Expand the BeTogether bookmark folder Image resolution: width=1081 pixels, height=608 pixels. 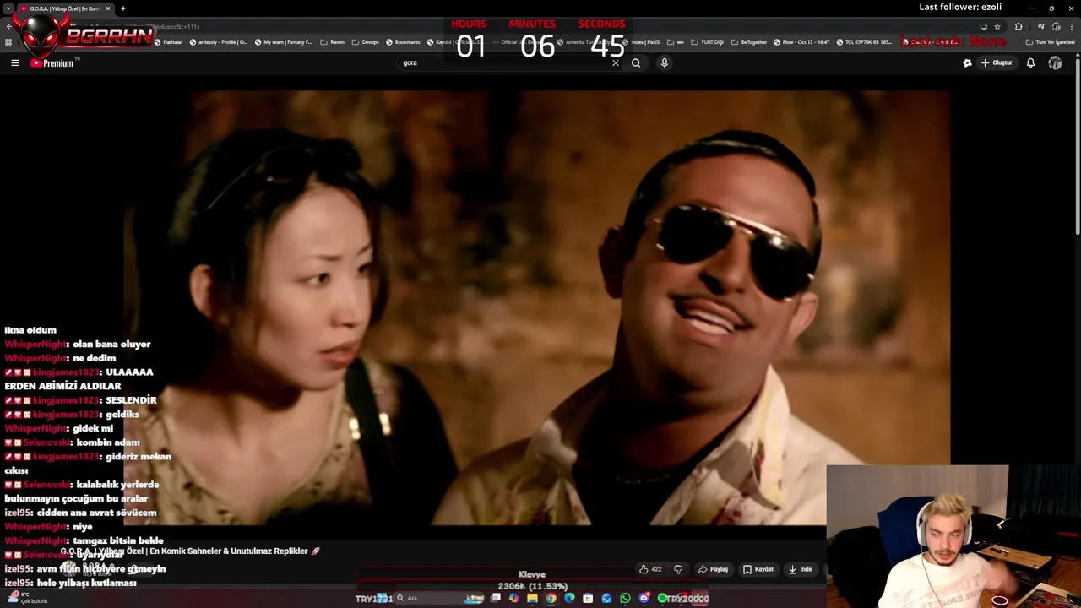coord(749,42)
